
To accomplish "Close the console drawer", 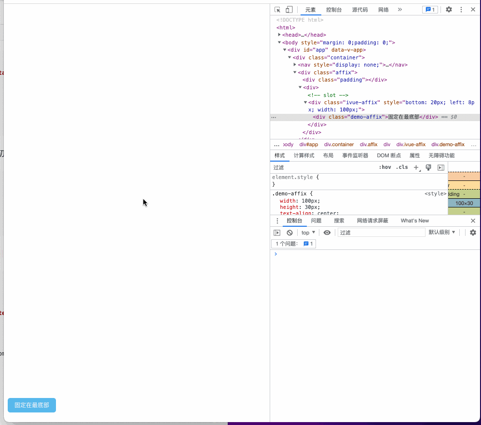I will point(473,221).
